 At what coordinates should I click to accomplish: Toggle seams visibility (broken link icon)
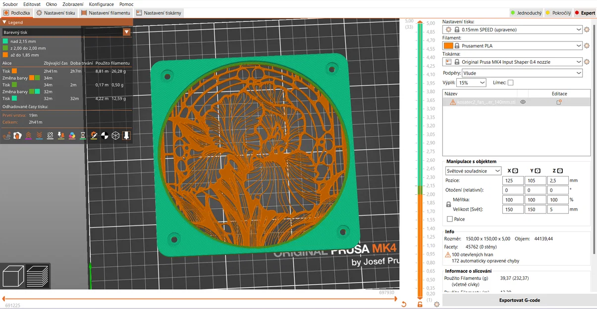(x=50, y=135)
